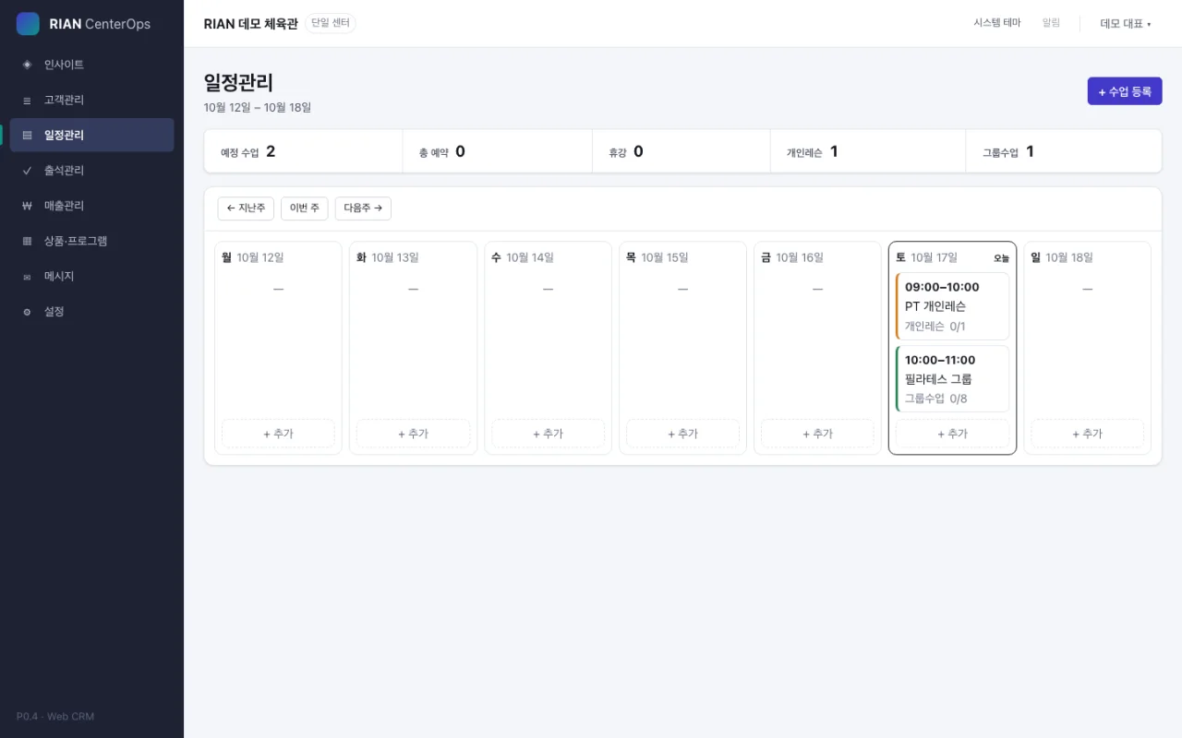Image resolution: width=1182 pixels, height=738 pixels.
Task: Open 설정 from the sidebar
Action: click(x=91, y=312)
